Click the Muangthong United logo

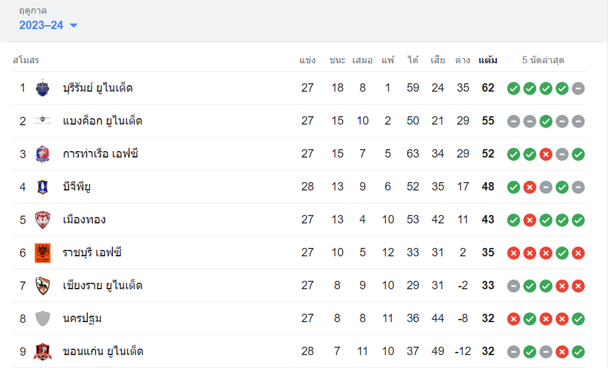click(x=42, y=220)
